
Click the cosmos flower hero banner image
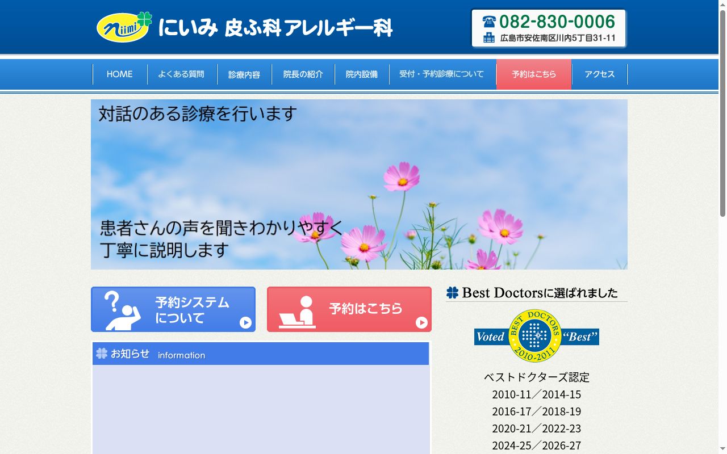359,184
